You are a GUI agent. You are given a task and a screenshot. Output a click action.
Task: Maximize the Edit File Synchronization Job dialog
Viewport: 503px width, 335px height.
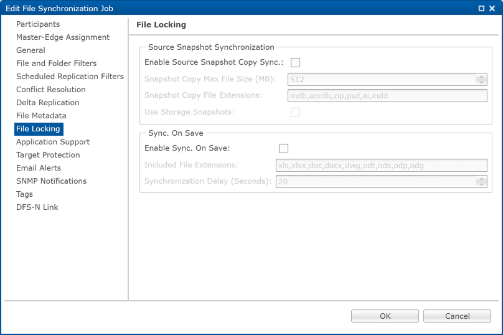tap(481, 9)
